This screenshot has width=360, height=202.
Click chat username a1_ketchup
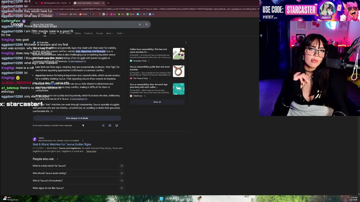point(10,88)
